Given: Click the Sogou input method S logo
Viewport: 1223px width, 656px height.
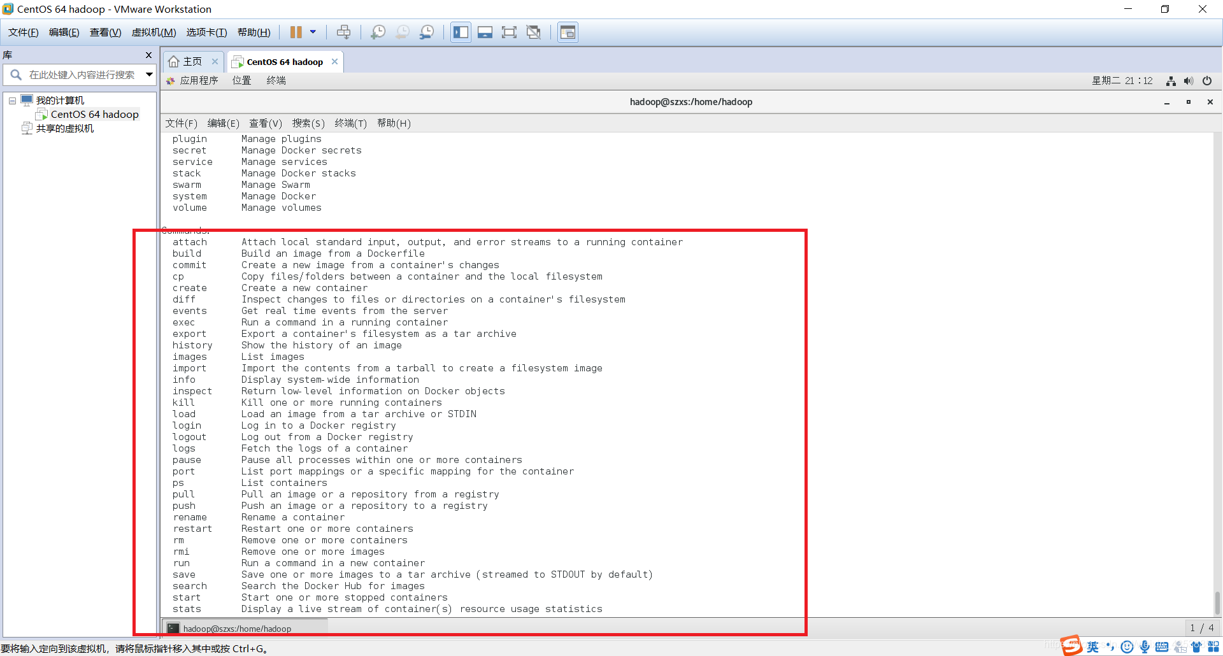Looking at the screenshot, I should pyautogui.click(x=1071, y=645).
